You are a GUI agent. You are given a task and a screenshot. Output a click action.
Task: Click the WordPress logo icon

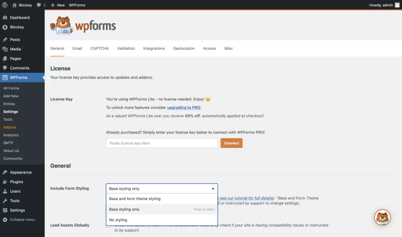[x=5, y=5]
